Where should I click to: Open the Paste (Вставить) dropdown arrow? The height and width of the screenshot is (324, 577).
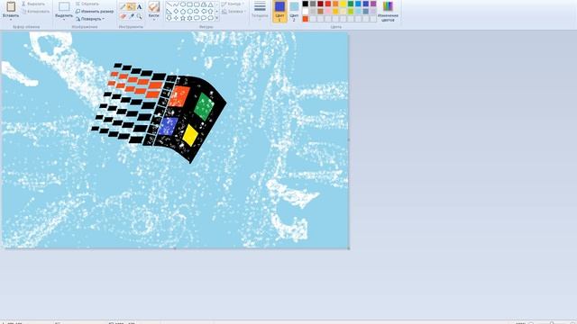tap(11, 19)
